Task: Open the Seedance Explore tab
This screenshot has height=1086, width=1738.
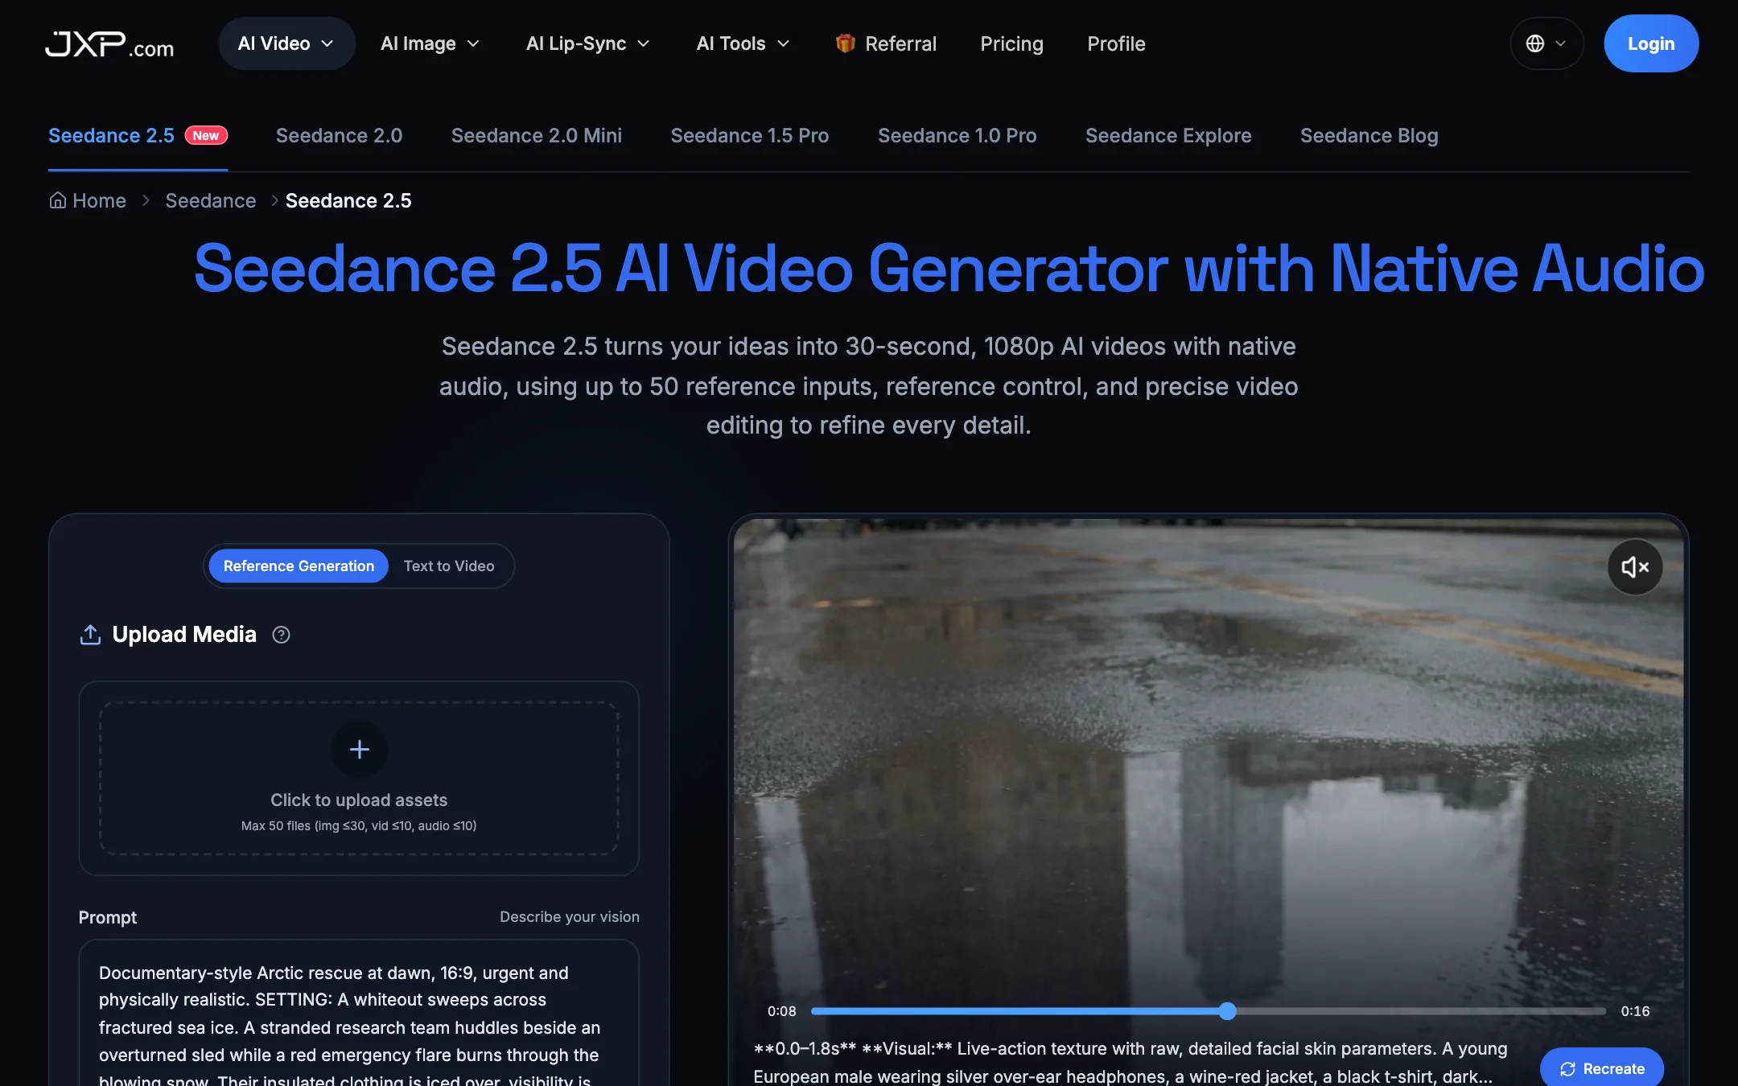Action: 1168,135
